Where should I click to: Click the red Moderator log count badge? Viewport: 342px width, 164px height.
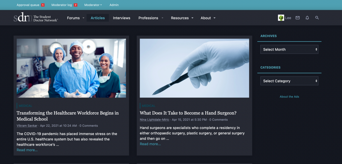point(76,5)
